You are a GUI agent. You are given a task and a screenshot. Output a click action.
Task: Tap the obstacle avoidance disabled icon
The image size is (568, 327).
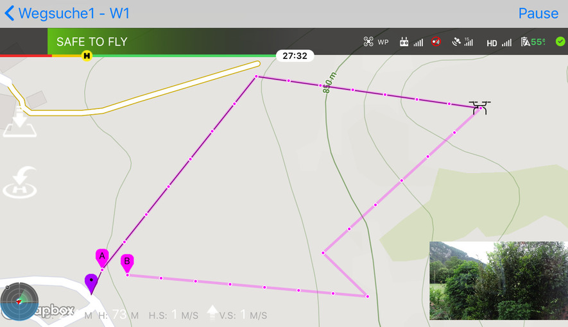tap(436, 42)
